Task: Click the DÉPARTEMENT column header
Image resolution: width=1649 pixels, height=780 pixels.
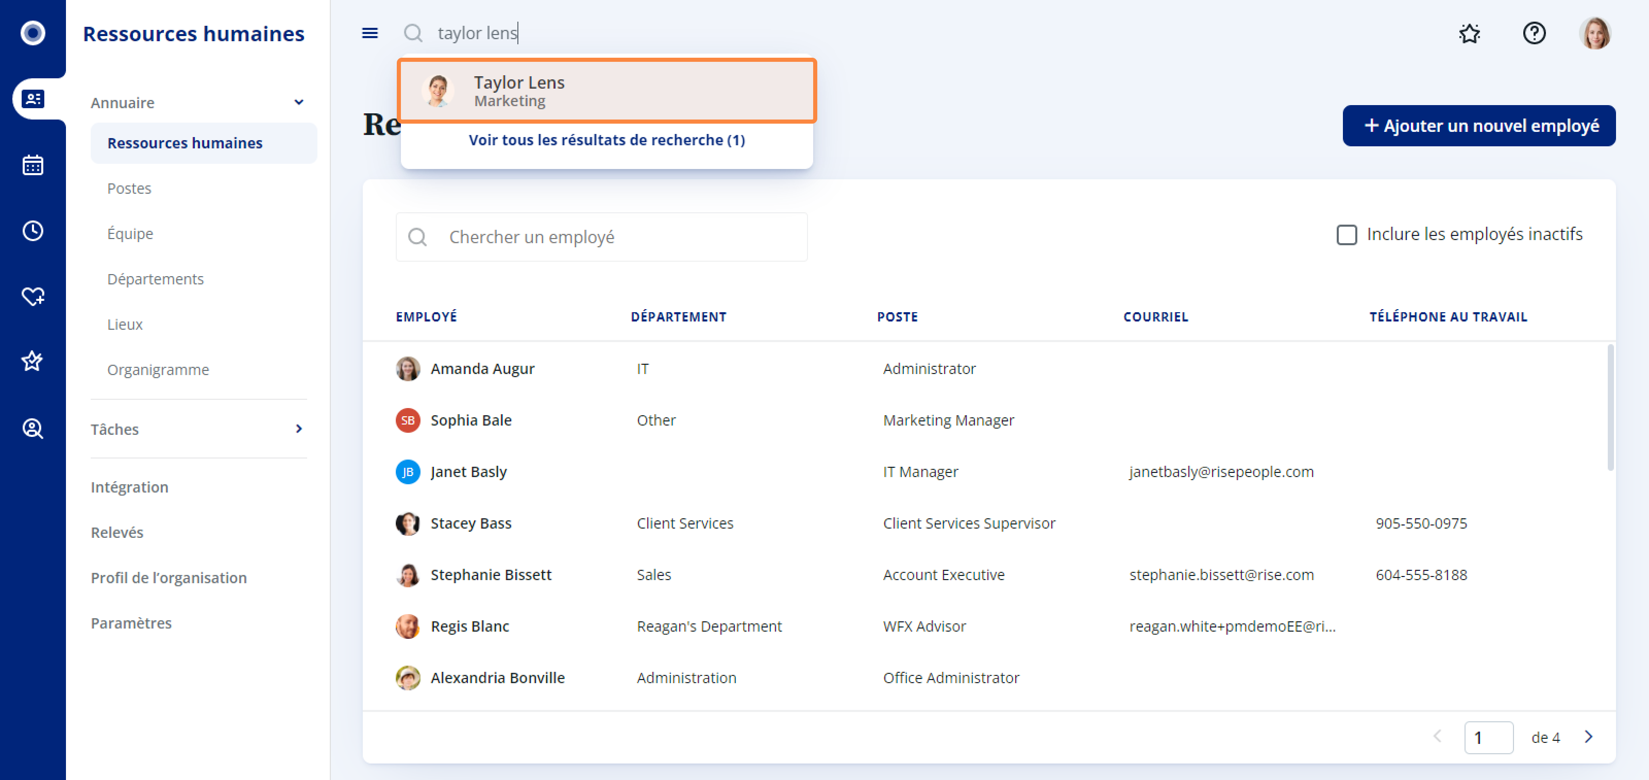Action: [x=679, y=317]
